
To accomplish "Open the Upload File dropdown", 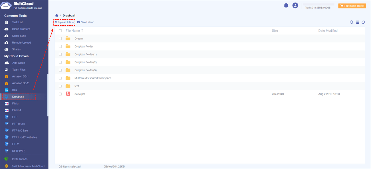I will coord(64,22).
